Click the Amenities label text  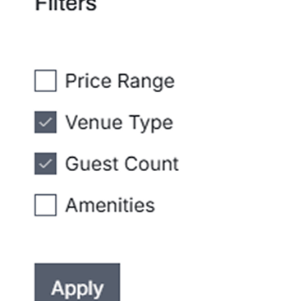[110, 205]
